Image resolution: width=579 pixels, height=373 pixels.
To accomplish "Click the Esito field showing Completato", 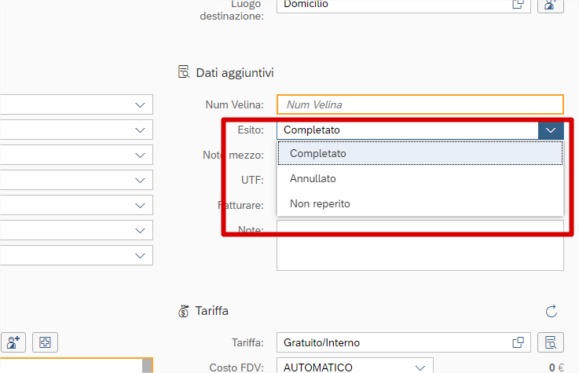I will pos(405,130).
